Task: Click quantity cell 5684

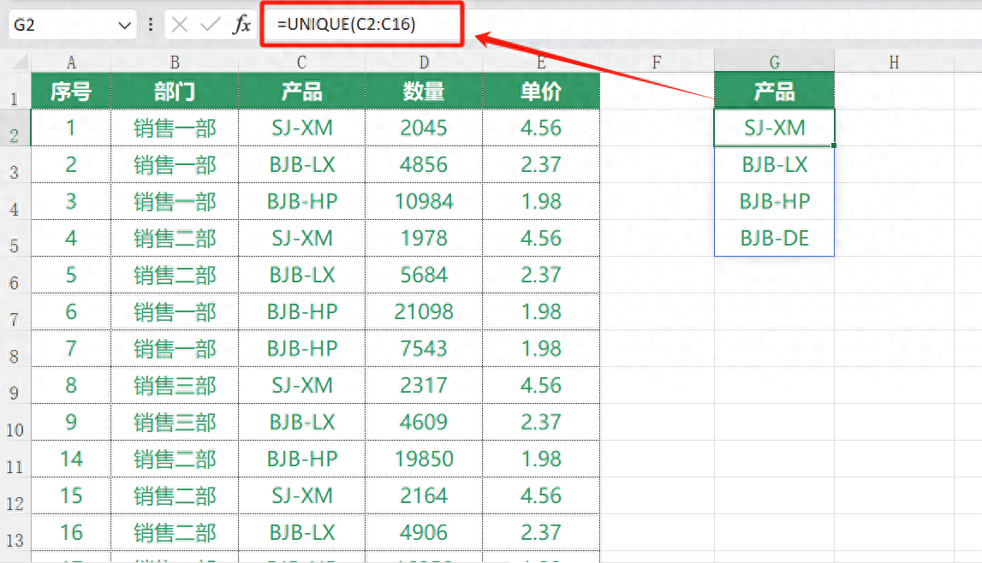Action: (424, 276)
